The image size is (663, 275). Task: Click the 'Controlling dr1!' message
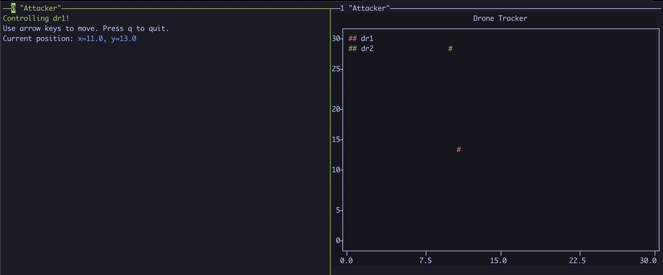click(x=36, y=18)
